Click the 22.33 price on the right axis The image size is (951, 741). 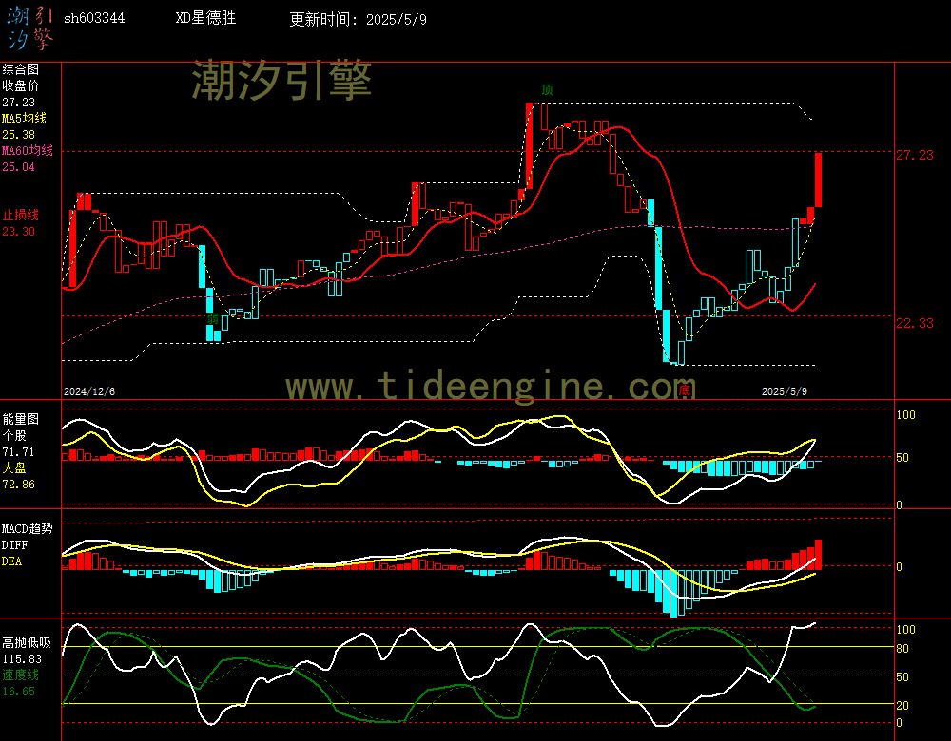[915, 324]
